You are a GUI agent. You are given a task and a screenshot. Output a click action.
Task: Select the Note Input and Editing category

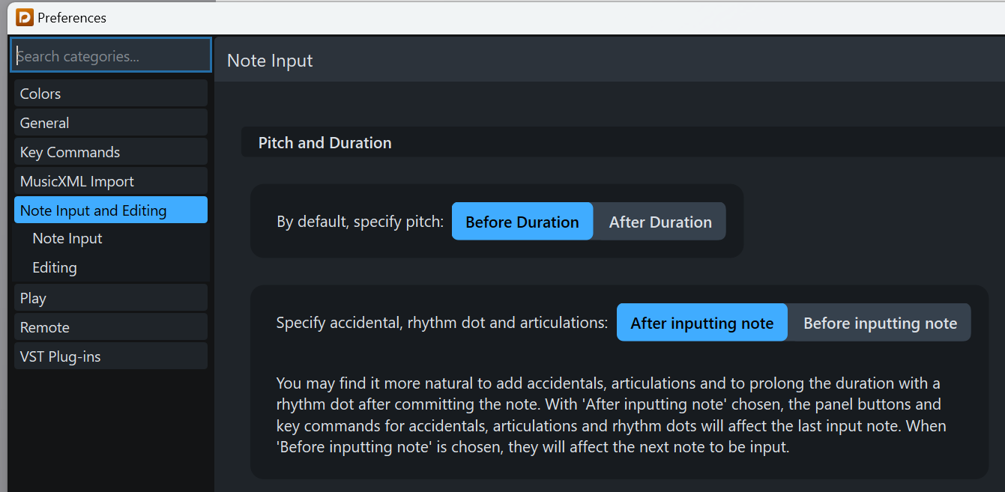point(110,210)
